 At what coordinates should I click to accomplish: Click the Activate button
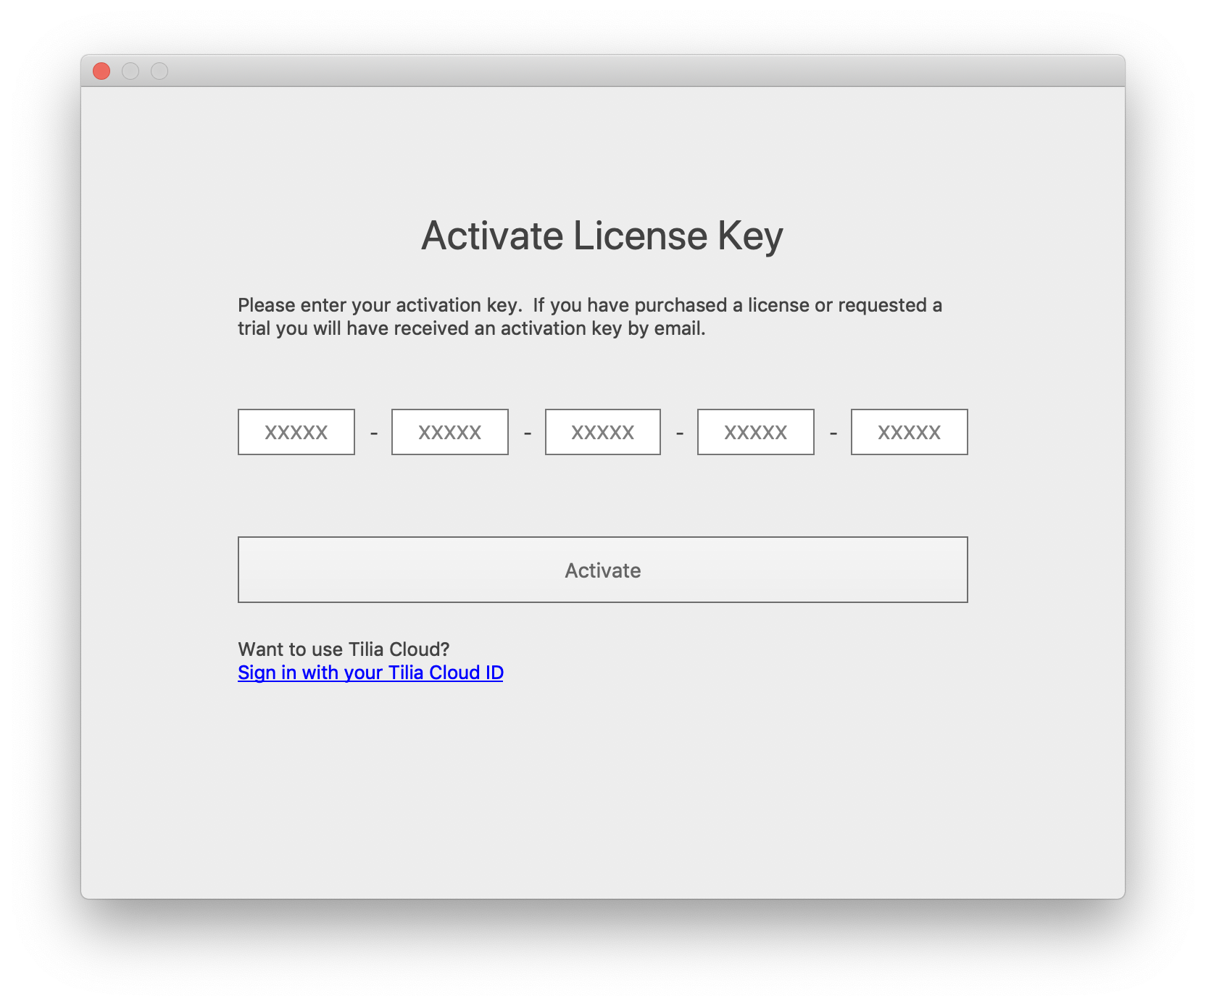point(603,570)
